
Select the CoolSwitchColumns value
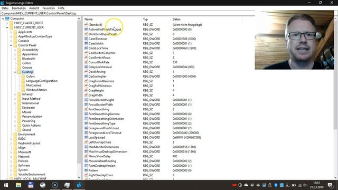(102, 53)
